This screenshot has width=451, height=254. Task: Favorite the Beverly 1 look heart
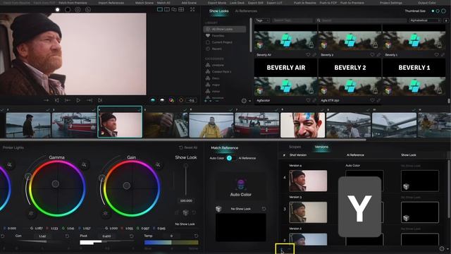point(436,55)
